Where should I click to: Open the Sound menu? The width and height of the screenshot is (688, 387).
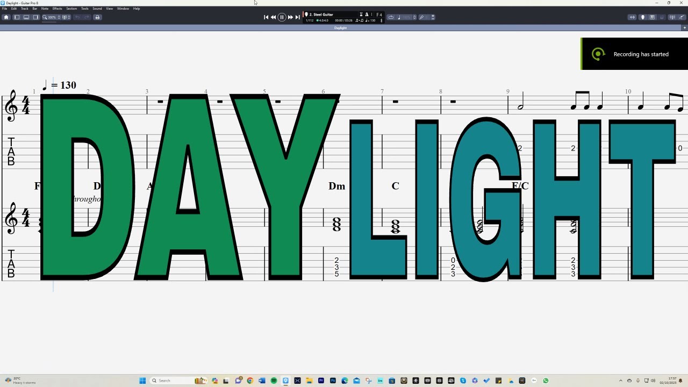click(x=97, y=9)
